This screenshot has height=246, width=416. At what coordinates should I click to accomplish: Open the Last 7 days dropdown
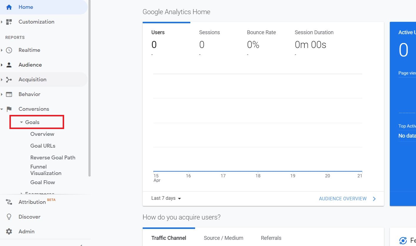(166, 198)
